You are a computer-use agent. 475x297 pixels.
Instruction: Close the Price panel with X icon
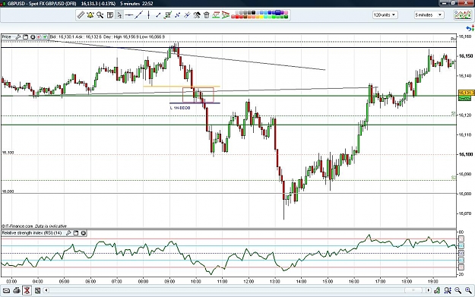coord(33,37)
